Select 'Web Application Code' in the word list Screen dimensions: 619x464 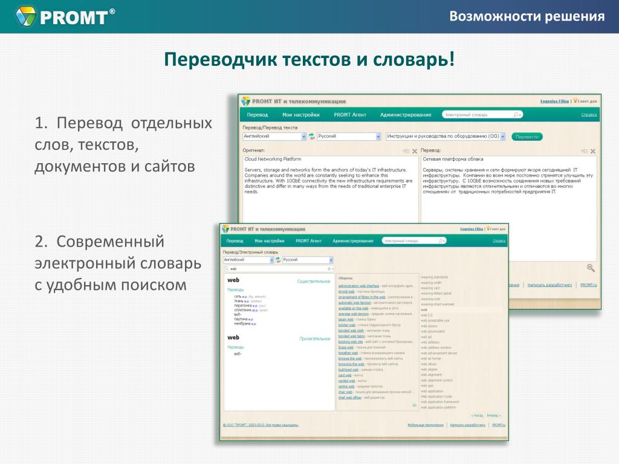point(436,396)
